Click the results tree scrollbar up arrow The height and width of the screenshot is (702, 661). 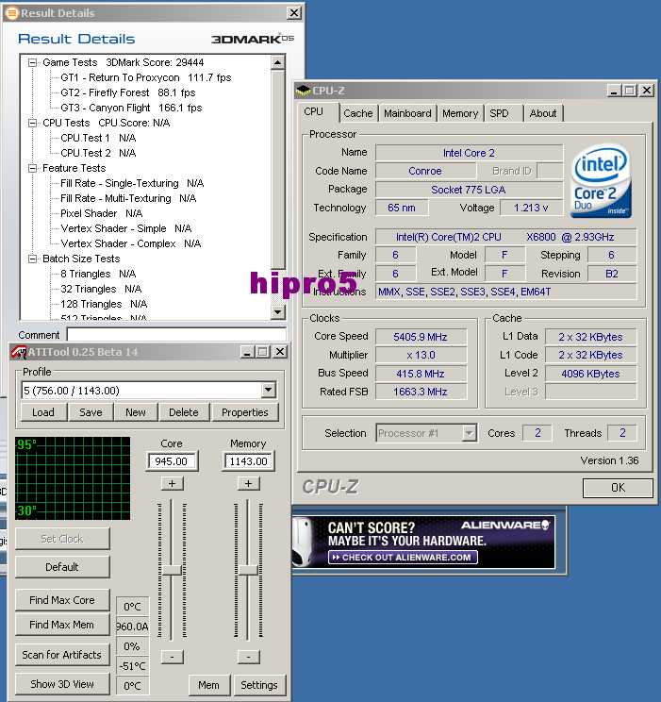278,61
